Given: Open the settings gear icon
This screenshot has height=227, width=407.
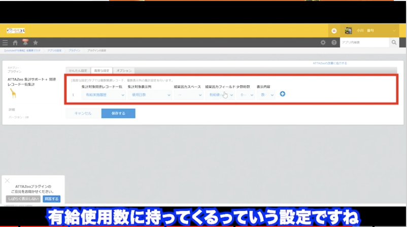Looking at the screenshot, I should 323,43.
